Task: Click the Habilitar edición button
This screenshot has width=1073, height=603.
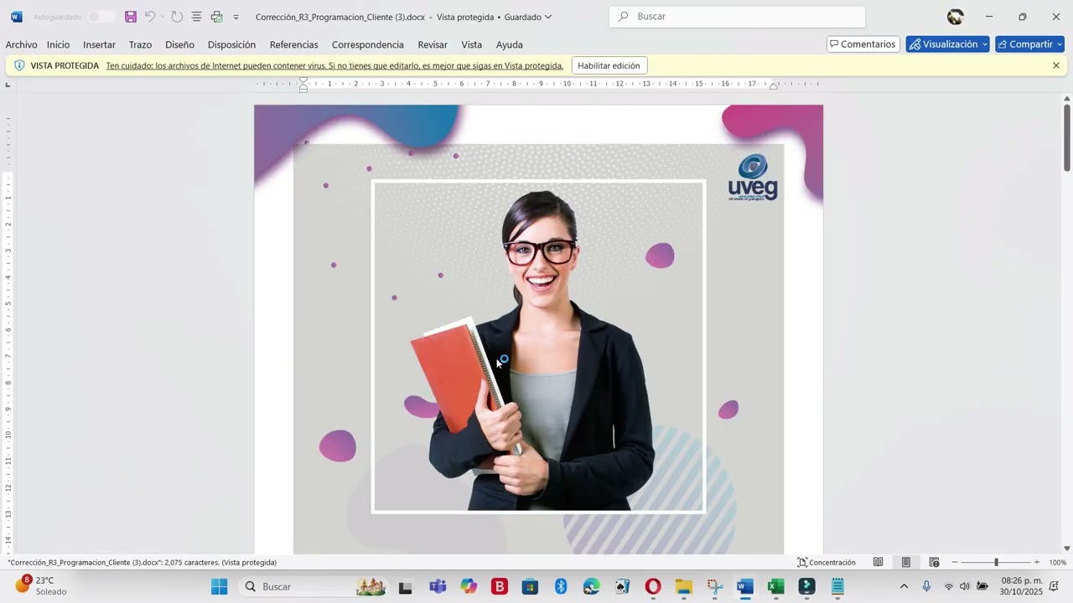Action: tap(609, 66)
